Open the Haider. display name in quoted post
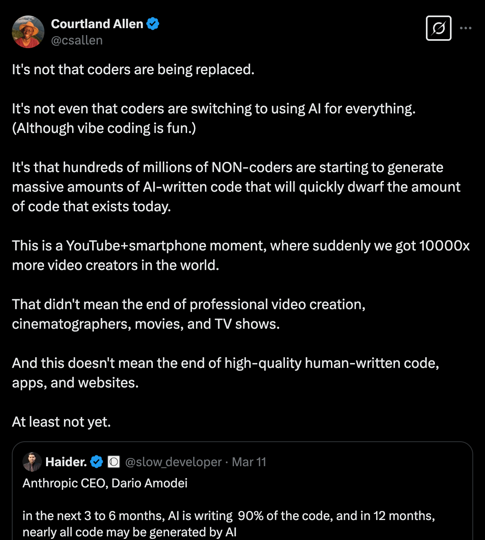 point(66,462)
